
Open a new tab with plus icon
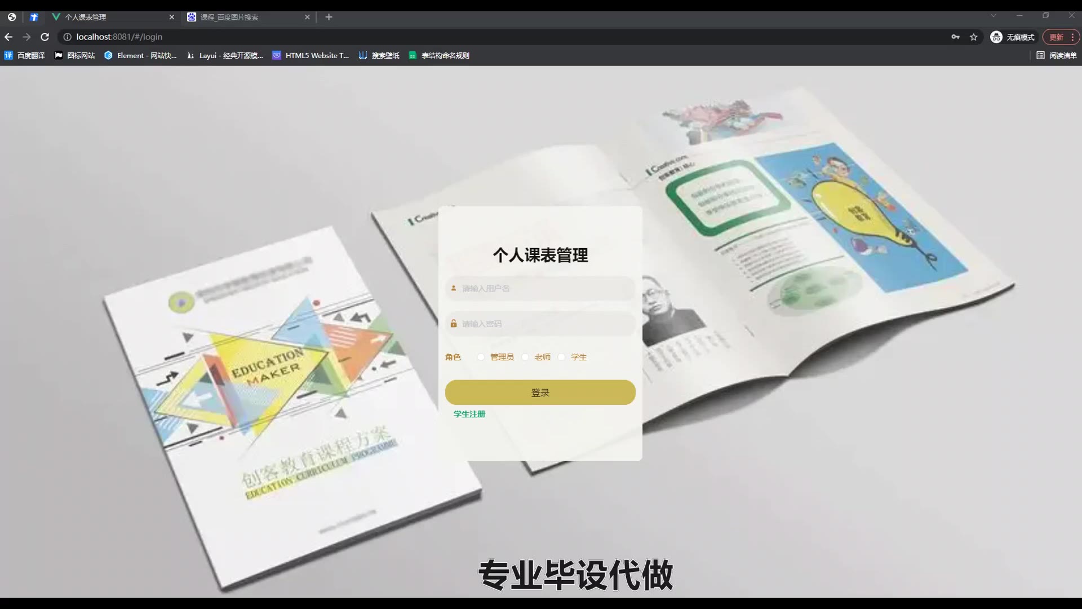(x=329, y=17)
